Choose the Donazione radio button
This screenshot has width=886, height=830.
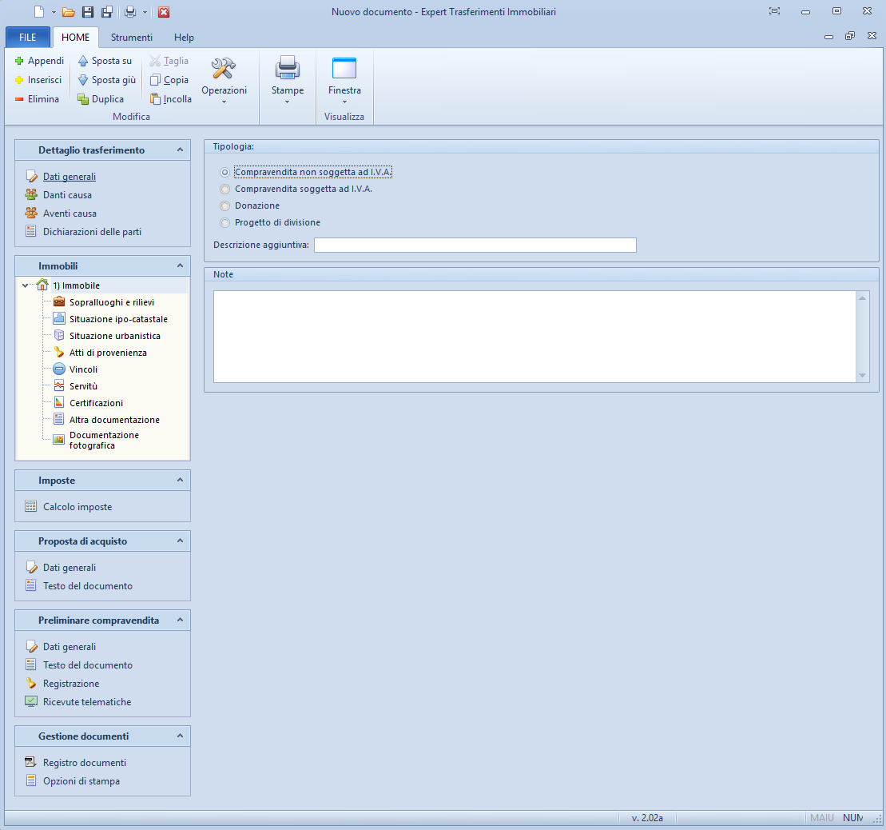225,206
